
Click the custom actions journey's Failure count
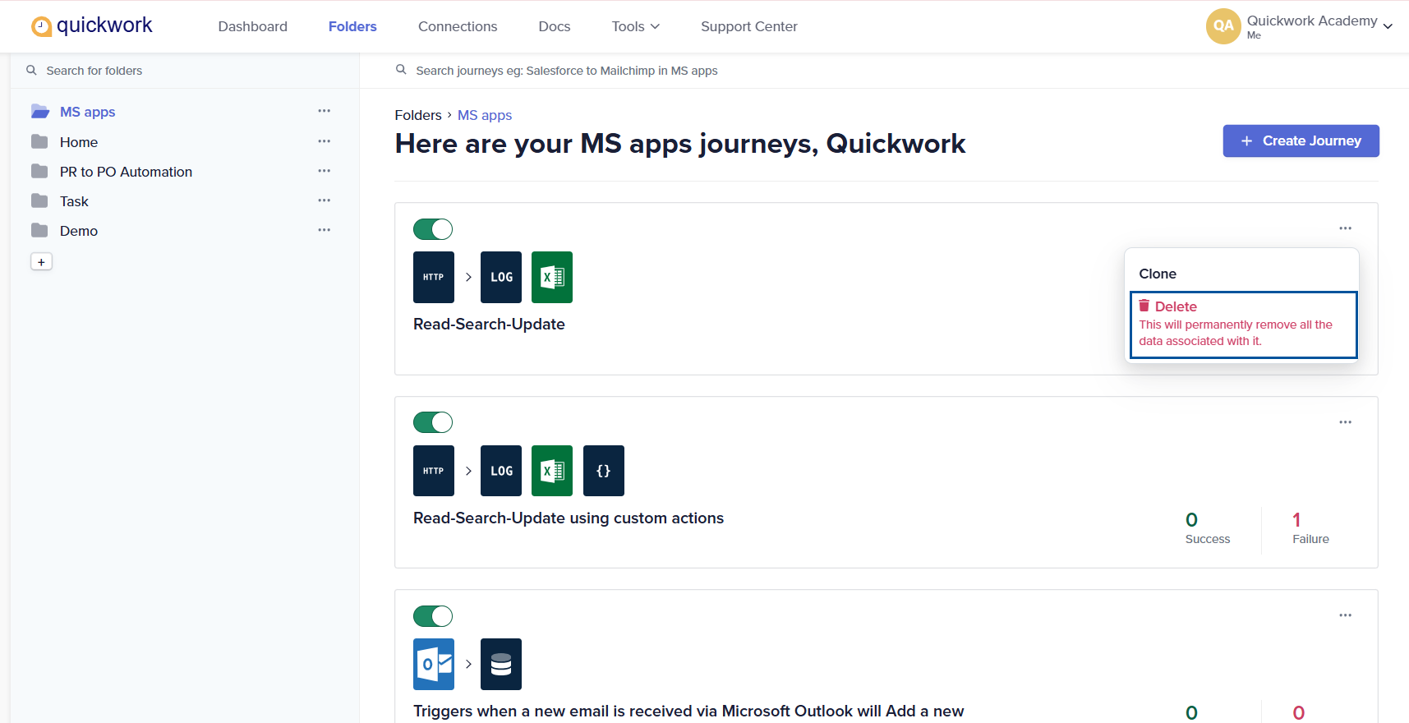click(1310, 528)
